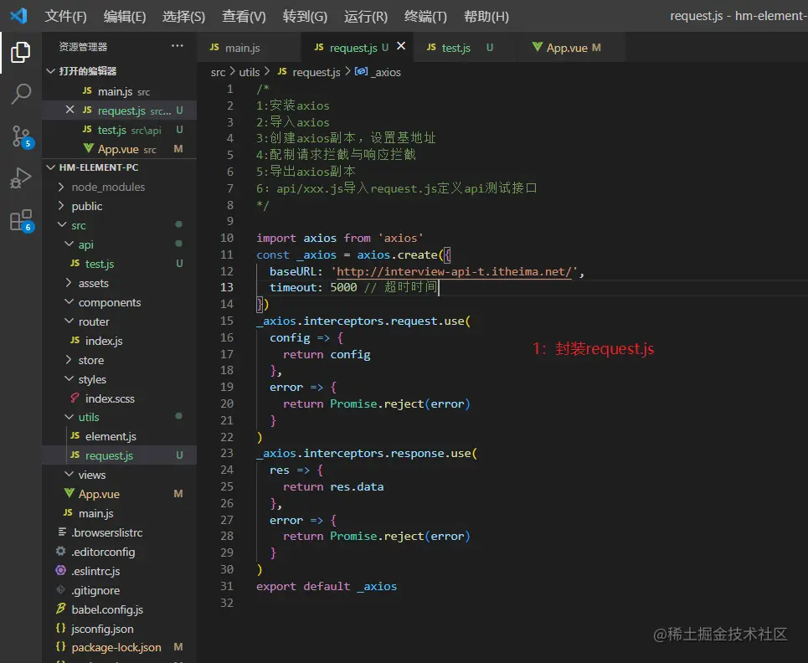808x663 pixels.
Task: Open Extensions view with 6 badge
Action: pos(22,220)
